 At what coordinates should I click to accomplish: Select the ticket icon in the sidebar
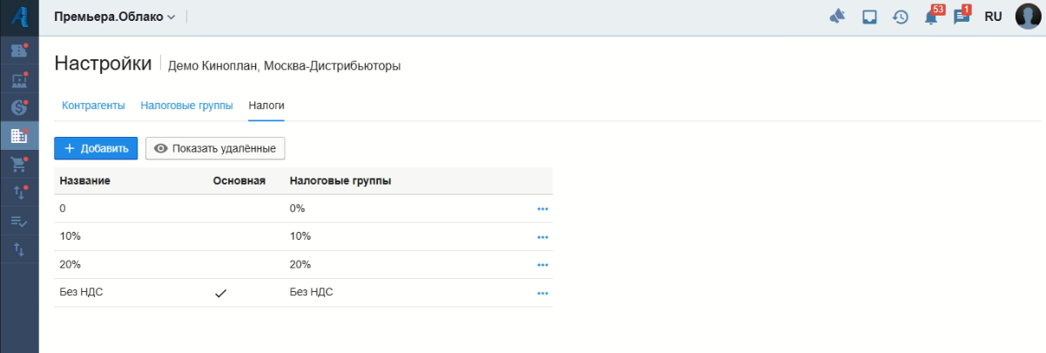pos(19,51)
